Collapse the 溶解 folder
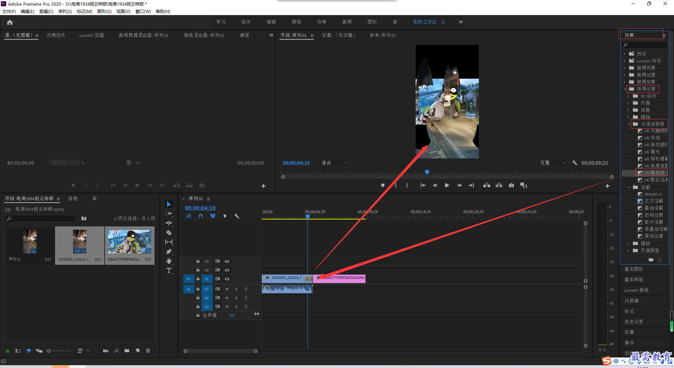Viewport: 674px width, 368px height. coord(629,188)
